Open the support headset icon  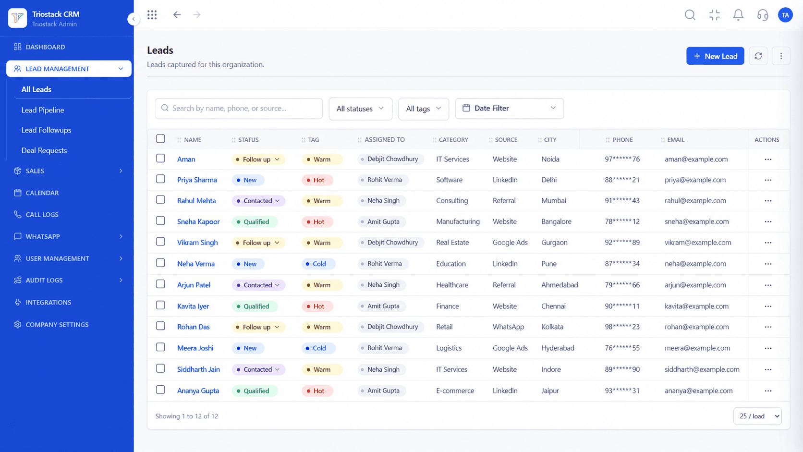763,15
